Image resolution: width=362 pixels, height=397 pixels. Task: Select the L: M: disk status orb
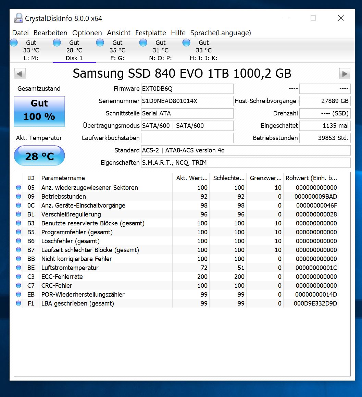14,42
